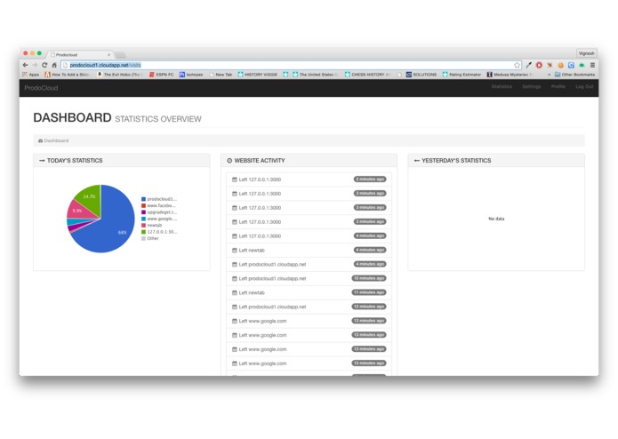Click 'Left prodocloud1.cloudapp.net' 12 minutes ago row

(309, 307)
